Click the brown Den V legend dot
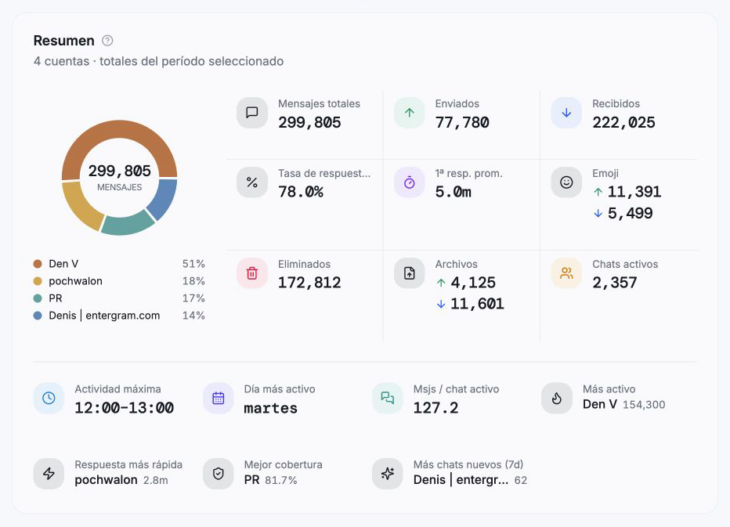 tap(38, 264)
